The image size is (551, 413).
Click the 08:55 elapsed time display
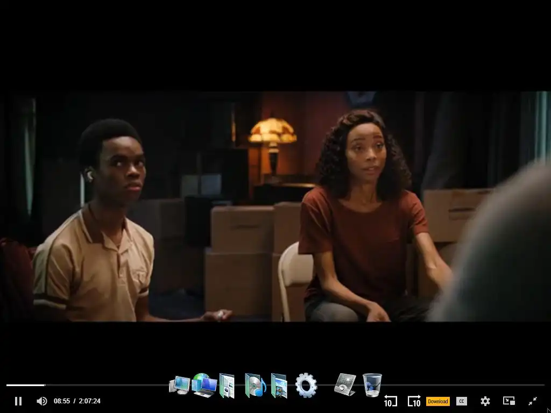tap(62, 401)
